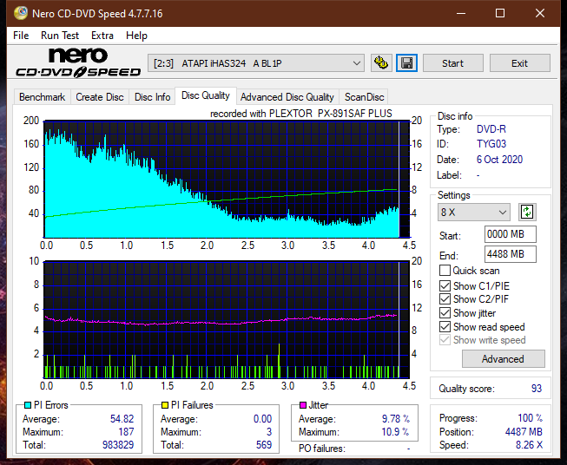The image size is (567, 465).
Task: Click the greyed Show write speed checkbox
Action: pyautogui.click(x=445, y=340)
